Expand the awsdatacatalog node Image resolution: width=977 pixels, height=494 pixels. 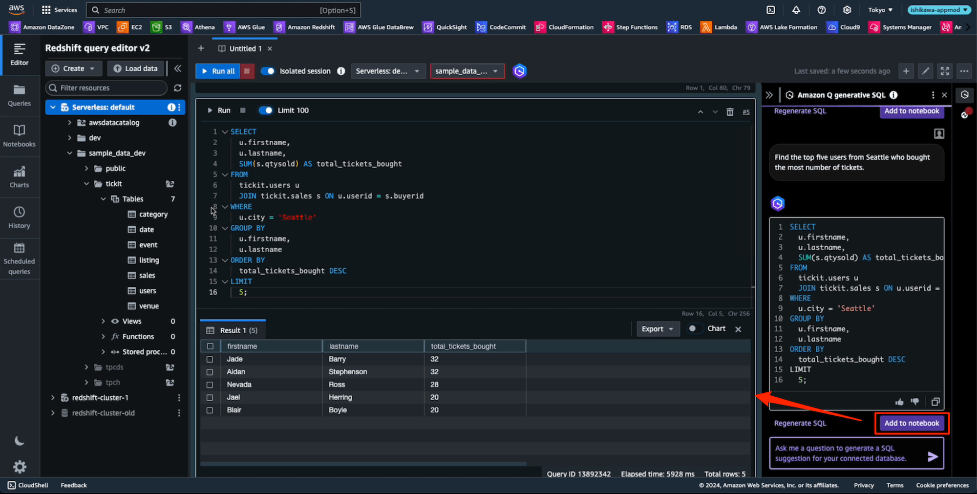coord(69,123)
